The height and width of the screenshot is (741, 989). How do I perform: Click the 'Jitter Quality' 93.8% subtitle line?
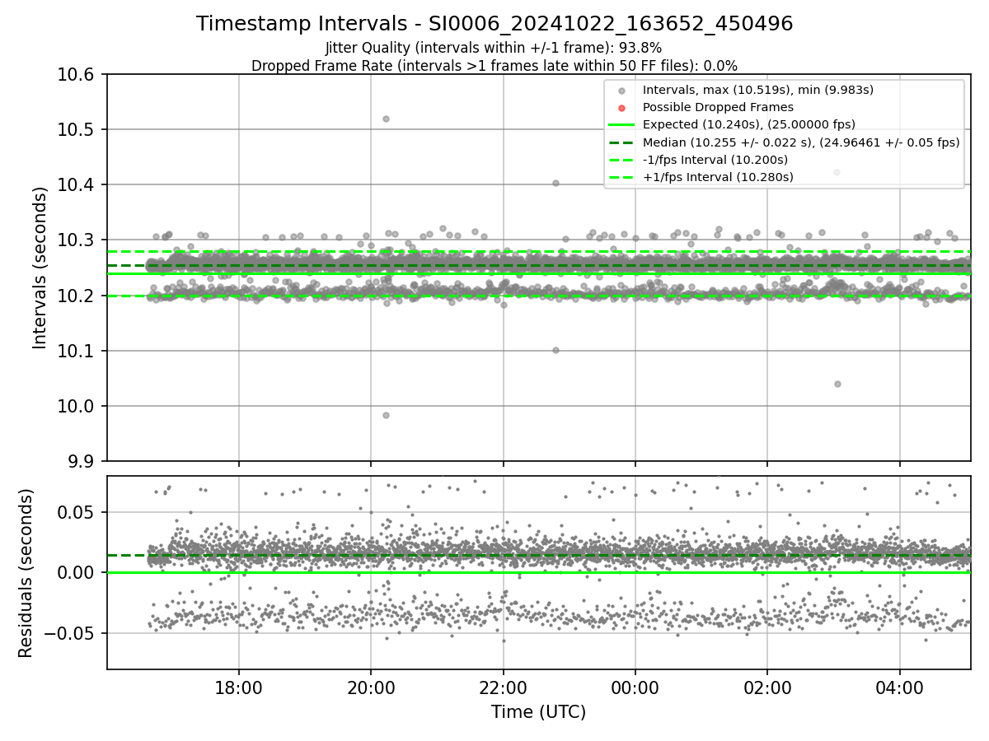494,48
